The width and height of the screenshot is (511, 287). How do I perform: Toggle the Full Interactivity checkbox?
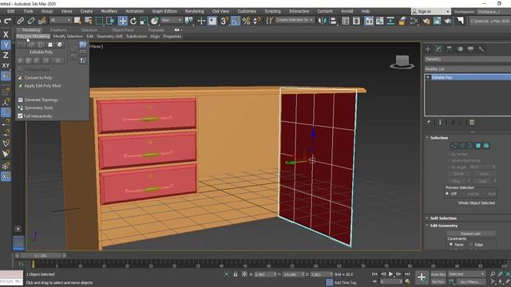[x=20, y=116]
